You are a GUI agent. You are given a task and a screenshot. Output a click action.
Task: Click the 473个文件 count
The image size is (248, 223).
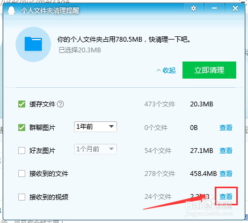tap(159, 104)
